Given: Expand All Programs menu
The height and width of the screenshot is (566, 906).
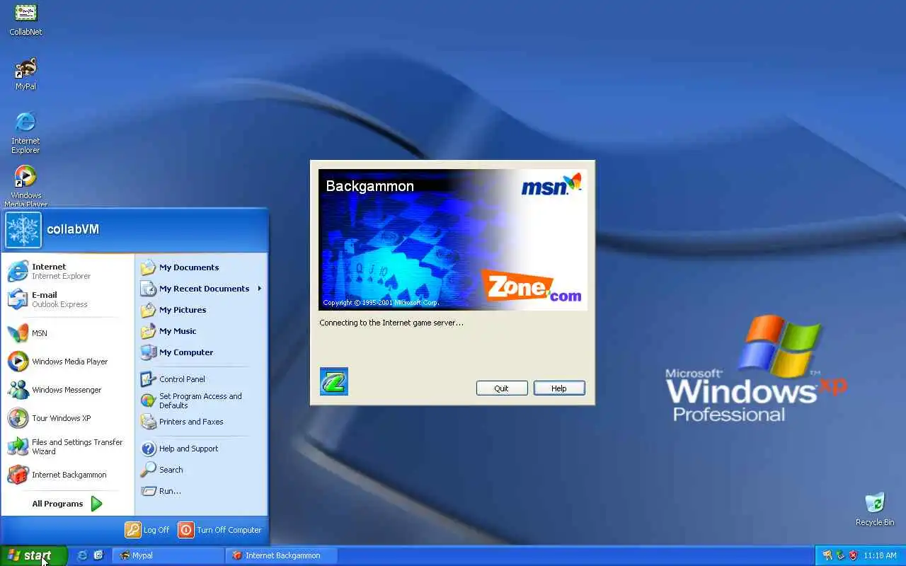Looking at the screenshot, I should point(68,504).
